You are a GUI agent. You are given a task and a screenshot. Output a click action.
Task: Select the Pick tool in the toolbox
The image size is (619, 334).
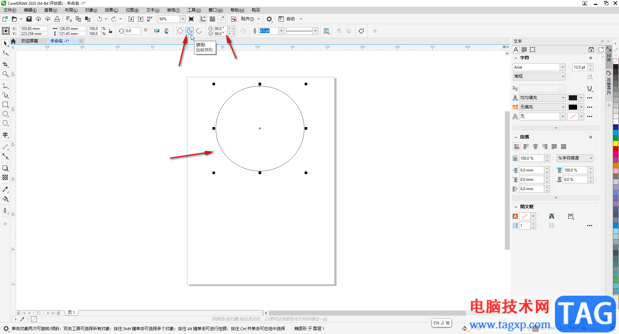click(x=5, y=43)
